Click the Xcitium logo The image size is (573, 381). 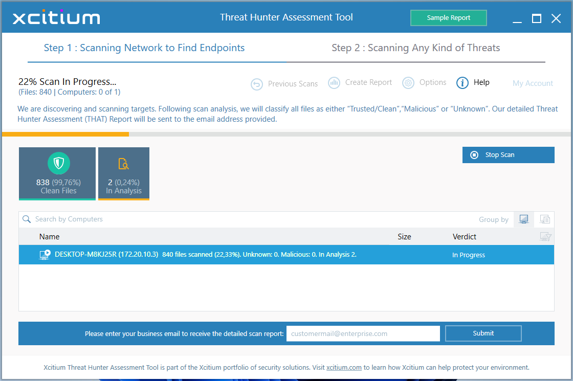(x=56, y=17)
